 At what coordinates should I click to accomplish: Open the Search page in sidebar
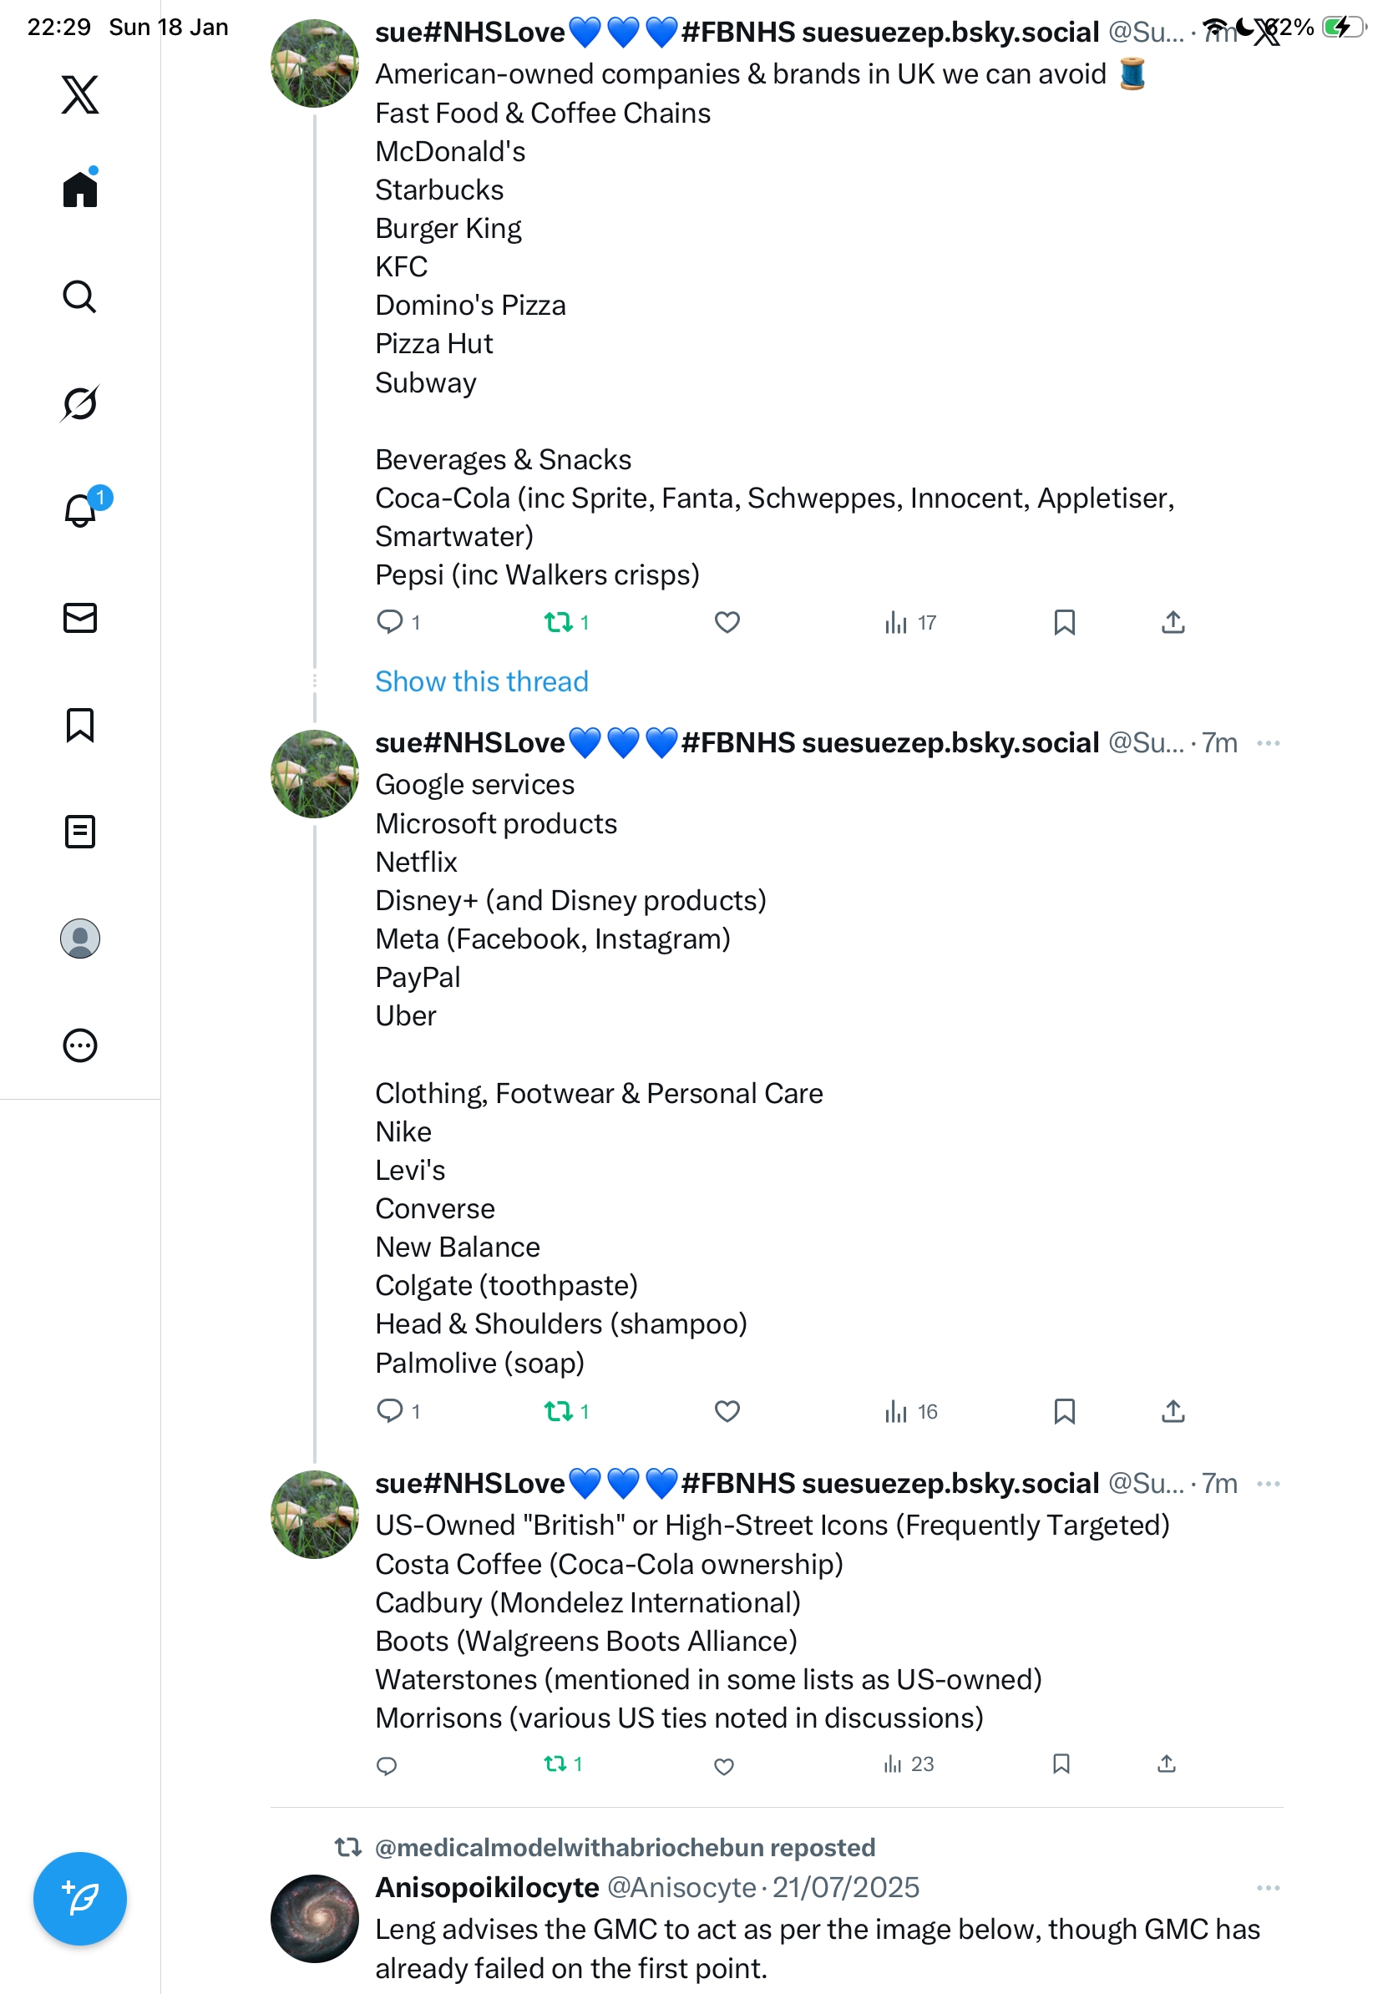pyautogui.click(x=80, y=297)
